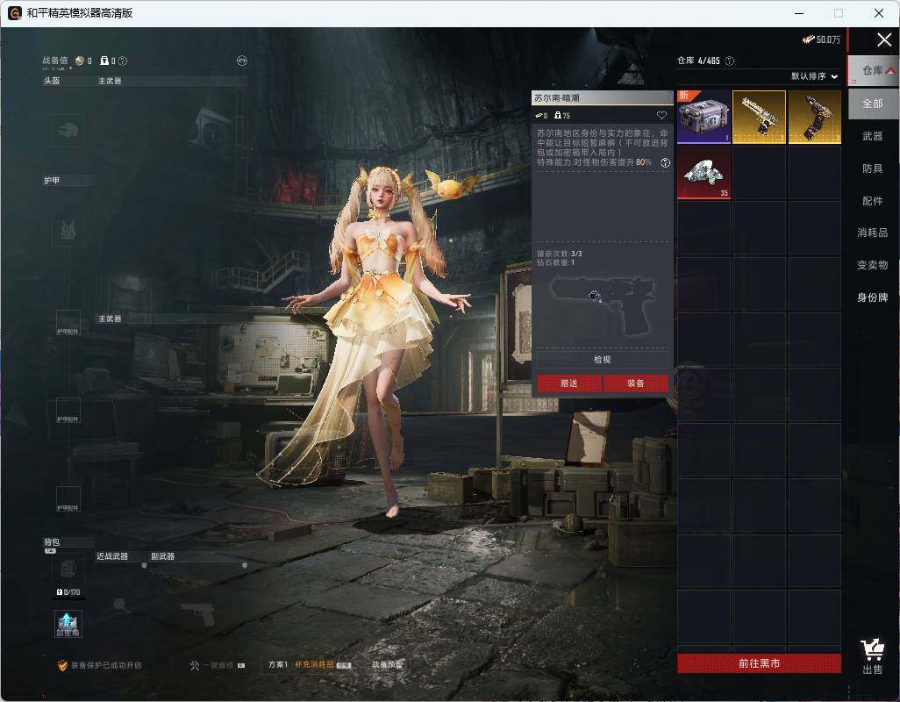Click the swap character icon at top

click(x=241, y=61)
